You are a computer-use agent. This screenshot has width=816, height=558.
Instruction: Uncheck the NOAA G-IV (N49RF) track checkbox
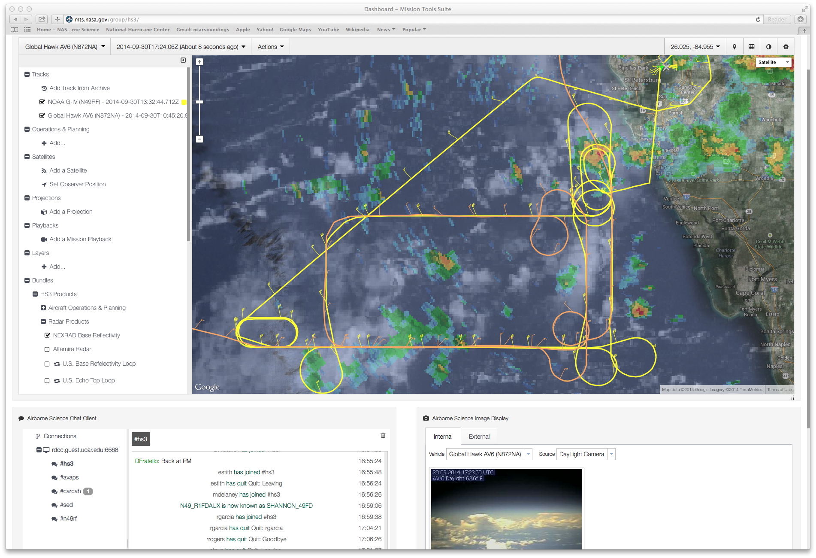tap(42, 102)
